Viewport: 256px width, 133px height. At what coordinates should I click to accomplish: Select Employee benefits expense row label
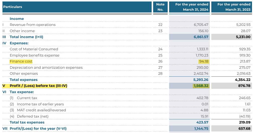pos(35,55)
